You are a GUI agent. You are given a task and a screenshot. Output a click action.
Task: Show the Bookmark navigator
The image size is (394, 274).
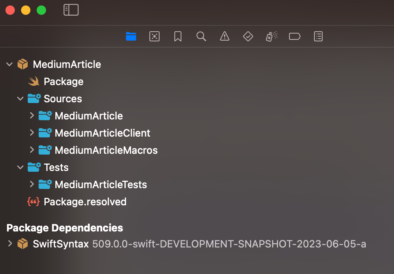178,36
